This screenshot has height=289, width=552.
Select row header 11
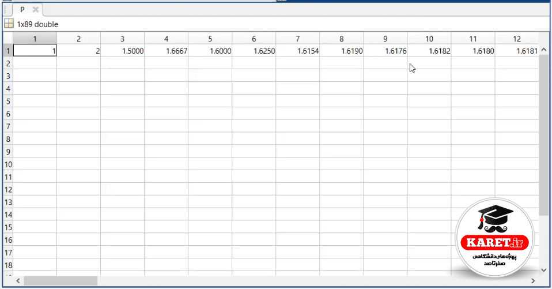pos(8,177)
